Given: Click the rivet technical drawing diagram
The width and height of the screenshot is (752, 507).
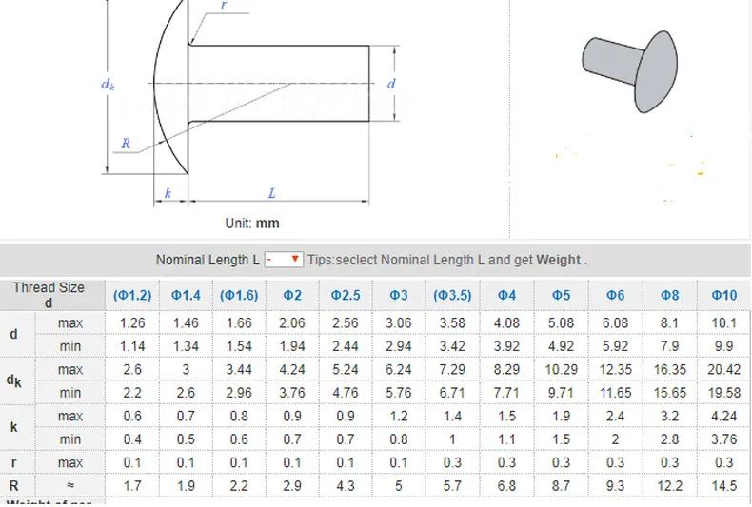Looking at the screenshot, I should pos(251,103).
